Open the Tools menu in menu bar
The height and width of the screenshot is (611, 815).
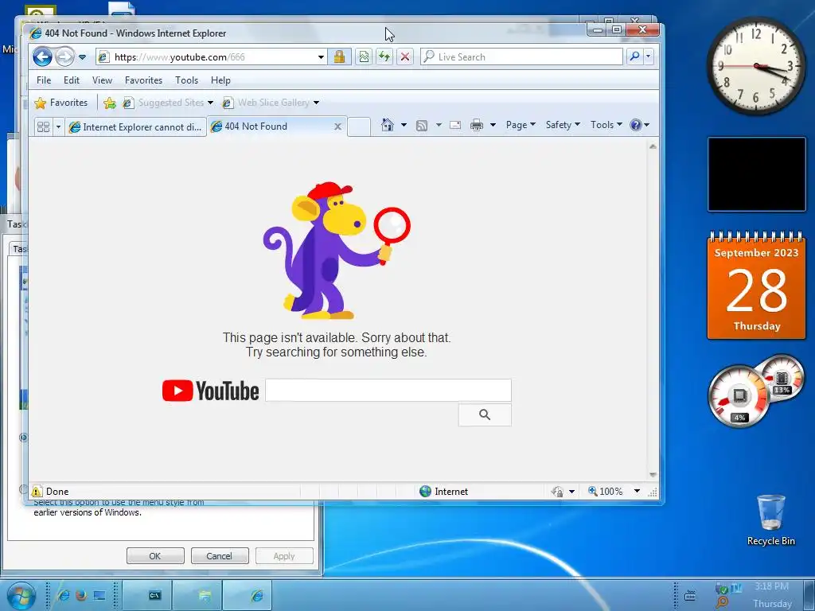(186, 80)
